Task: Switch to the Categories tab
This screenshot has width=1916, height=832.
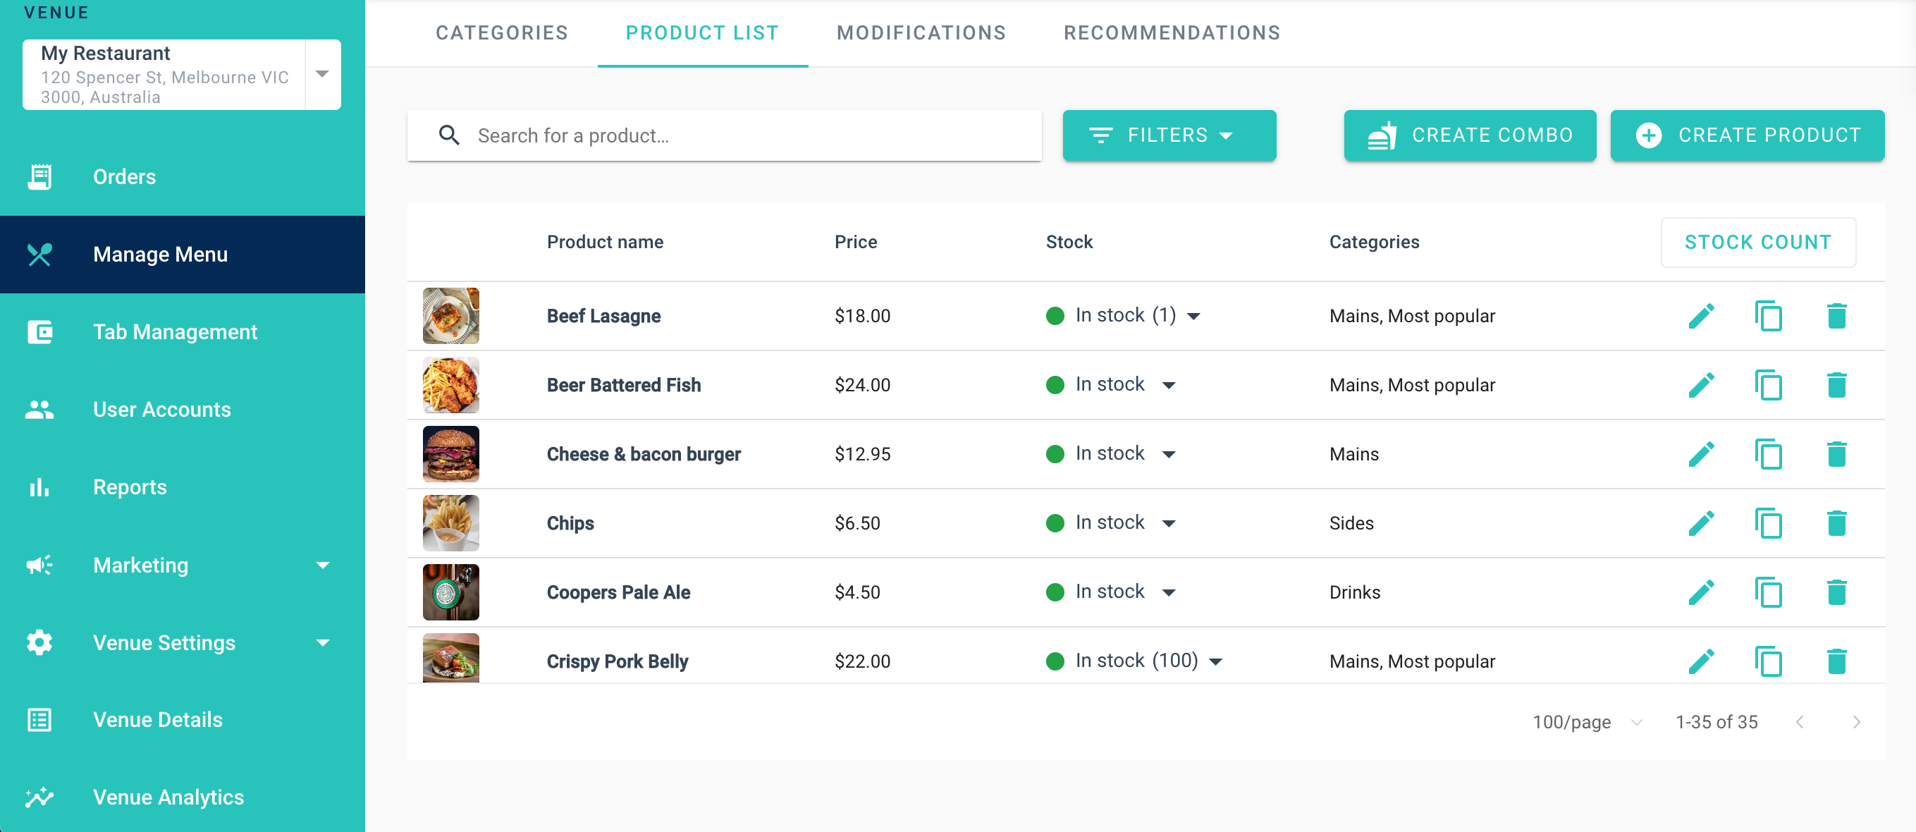Action: [x=501, y=32]
